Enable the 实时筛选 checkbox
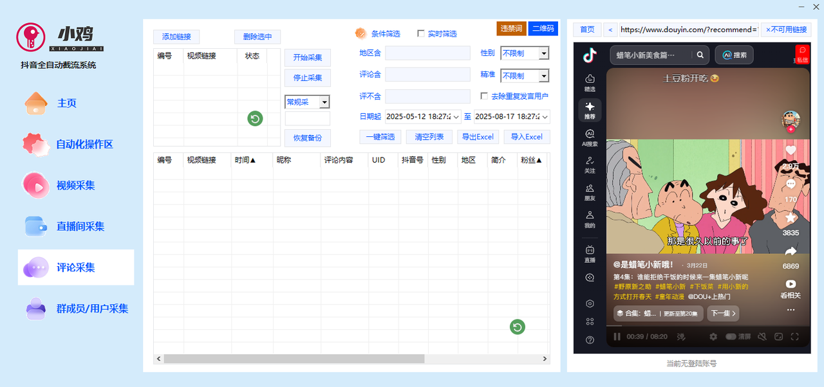Screen dimensions: 824x387 coord(421,33)
